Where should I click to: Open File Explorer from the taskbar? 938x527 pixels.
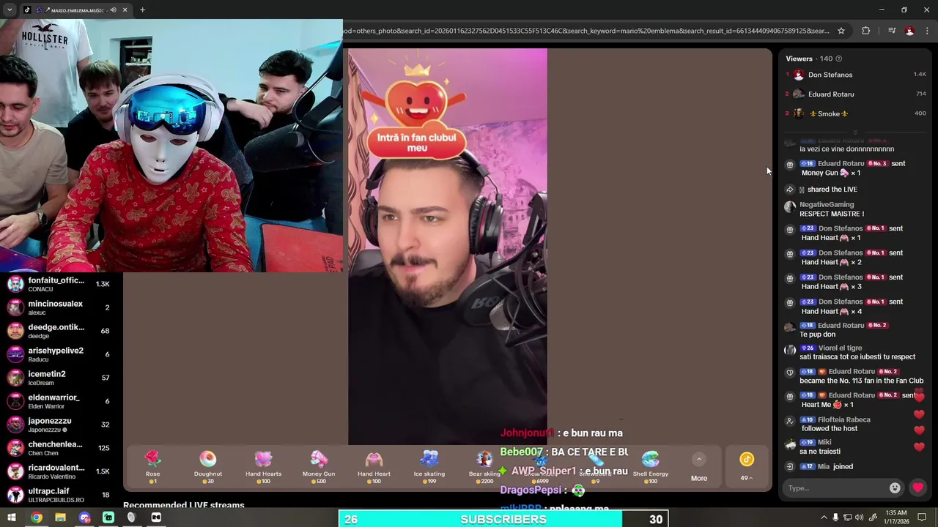(60, 517)
